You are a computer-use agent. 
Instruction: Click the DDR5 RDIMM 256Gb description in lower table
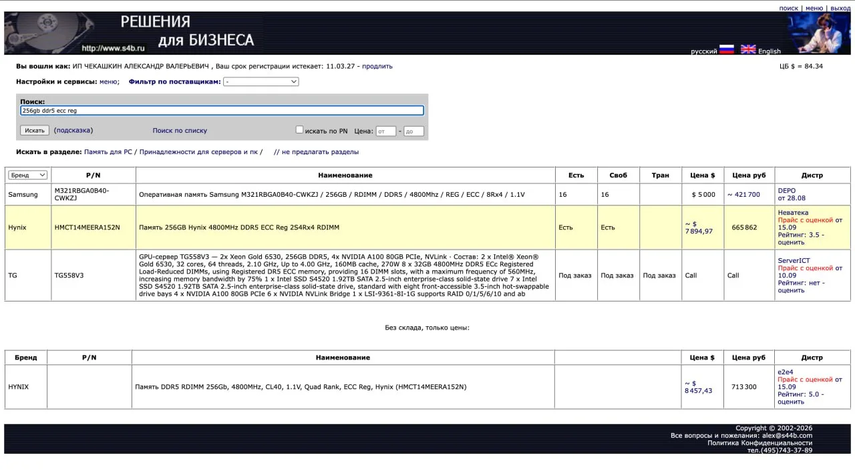click(x=301, y=387)
